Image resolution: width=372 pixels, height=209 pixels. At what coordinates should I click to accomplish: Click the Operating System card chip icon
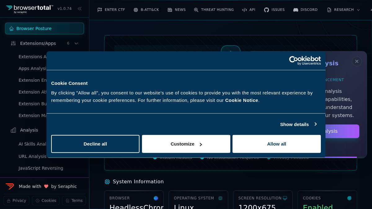tap(220, 198)
